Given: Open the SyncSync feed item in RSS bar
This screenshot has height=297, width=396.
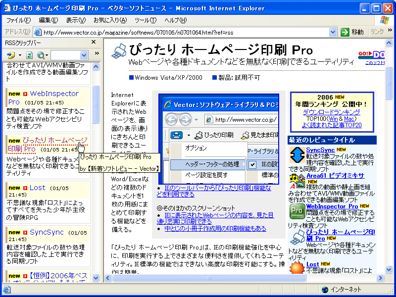Looking at the screenshot, I should point(47,232).
